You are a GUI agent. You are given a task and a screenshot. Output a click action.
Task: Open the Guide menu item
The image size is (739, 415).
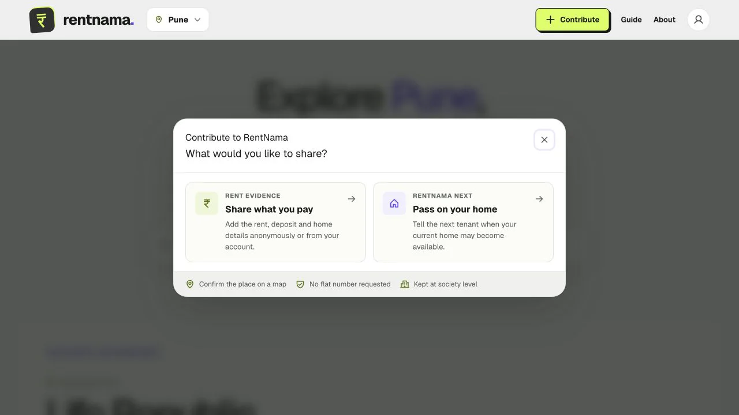point(631,20)
